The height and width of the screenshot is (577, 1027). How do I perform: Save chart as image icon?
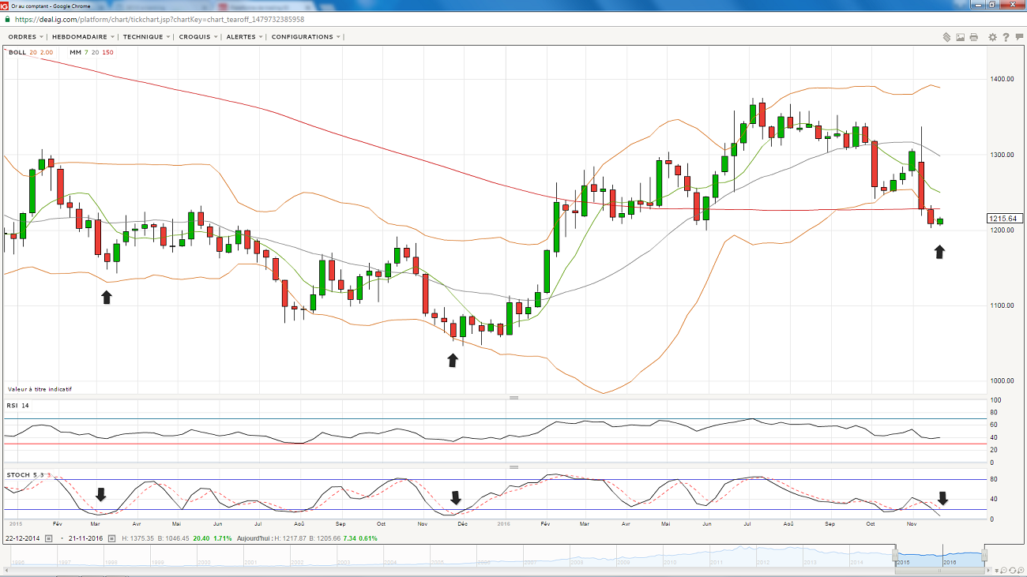(960, 37)
